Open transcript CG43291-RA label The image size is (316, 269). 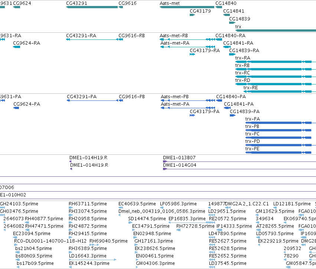tap(81, 36)
